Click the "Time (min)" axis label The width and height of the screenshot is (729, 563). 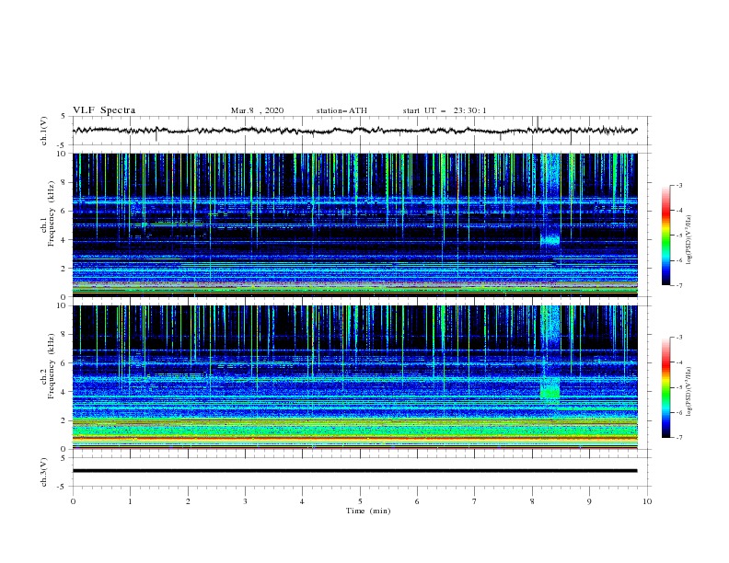click(368, 511)
